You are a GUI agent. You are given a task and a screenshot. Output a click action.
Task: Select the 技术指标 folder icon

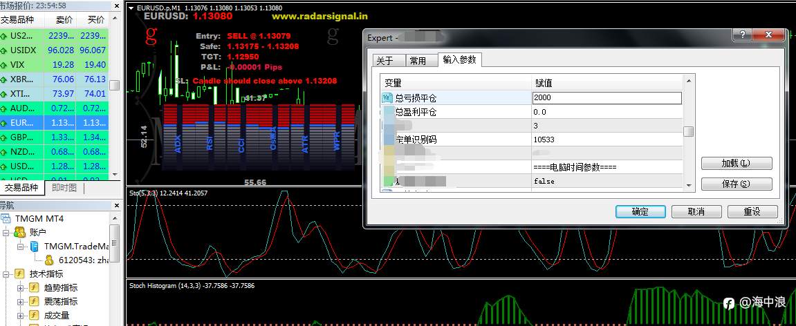pyautogui.click(x=20, y=274)
